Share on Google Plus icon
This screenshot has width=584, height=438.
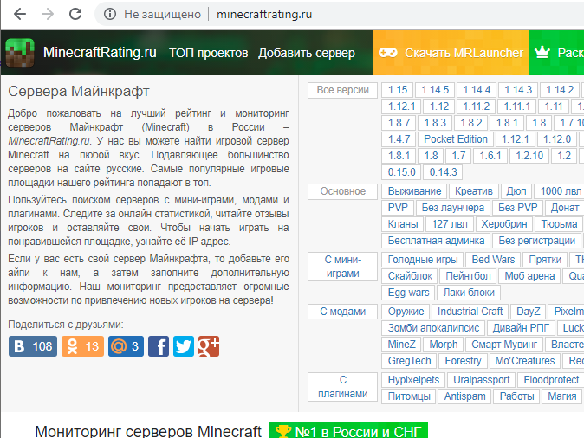209,346
